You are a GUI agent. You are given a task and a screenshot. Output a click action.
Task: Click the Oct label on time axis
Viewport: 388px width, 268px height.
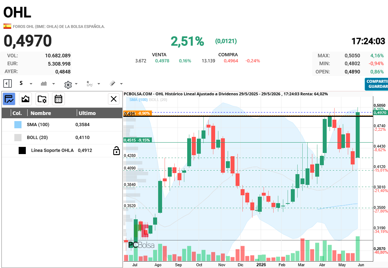click(x=199, y=265)
